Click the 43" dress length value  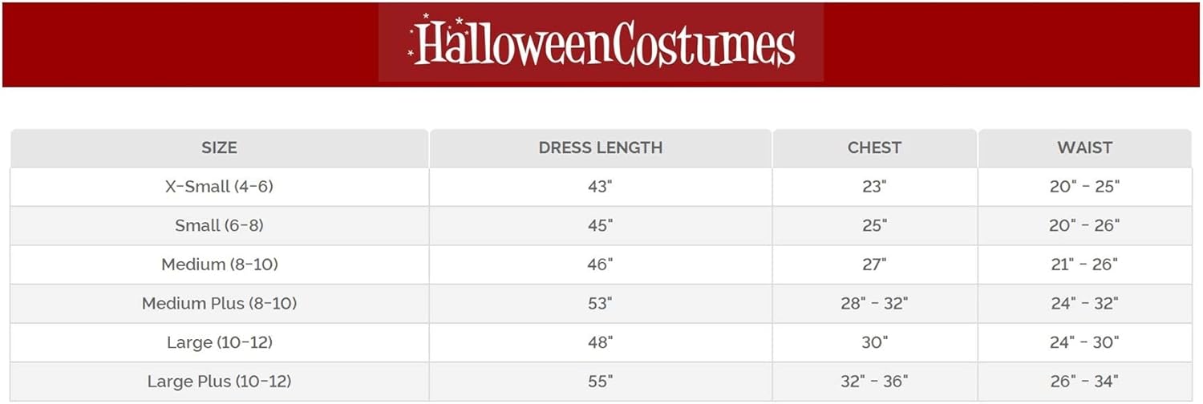[600, 187]
